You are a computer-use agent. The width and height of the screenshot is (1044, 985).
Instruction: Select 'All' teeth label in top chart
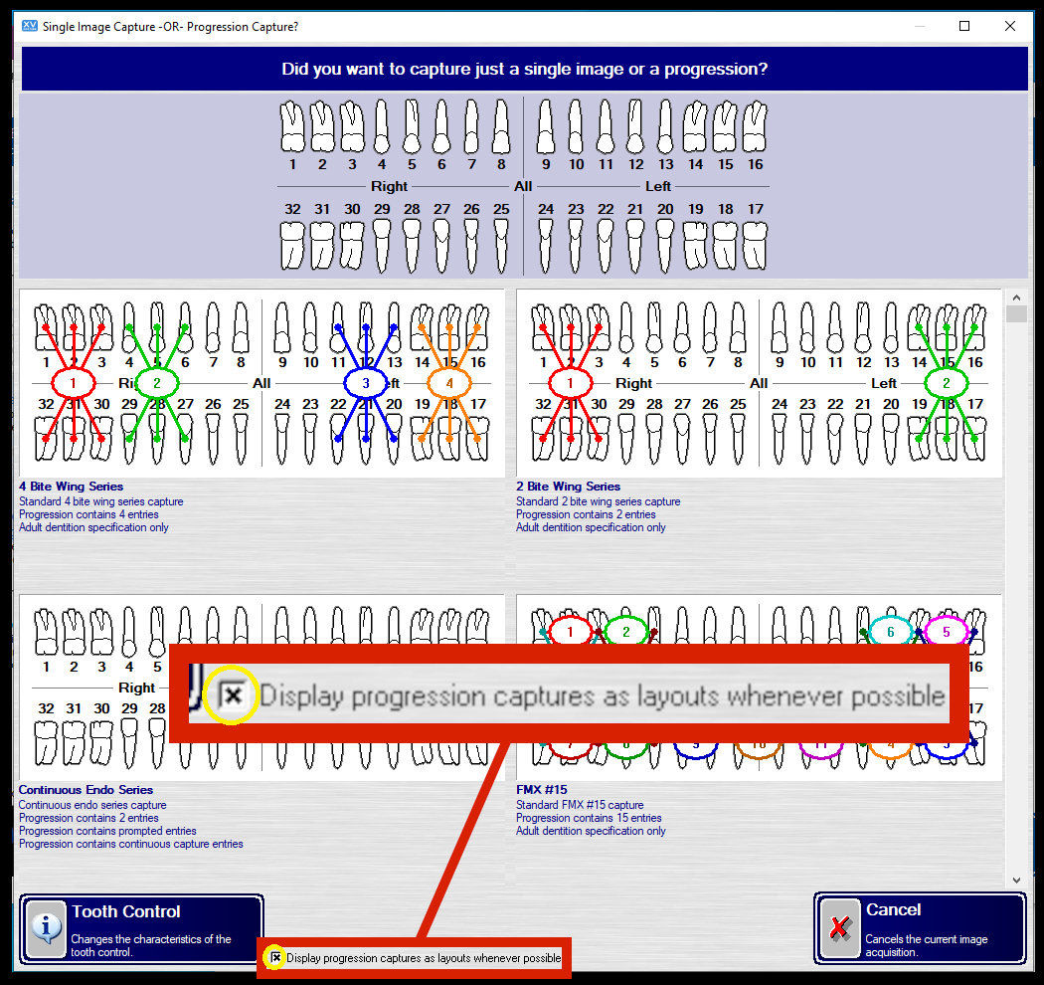click(x=523, y=186)
